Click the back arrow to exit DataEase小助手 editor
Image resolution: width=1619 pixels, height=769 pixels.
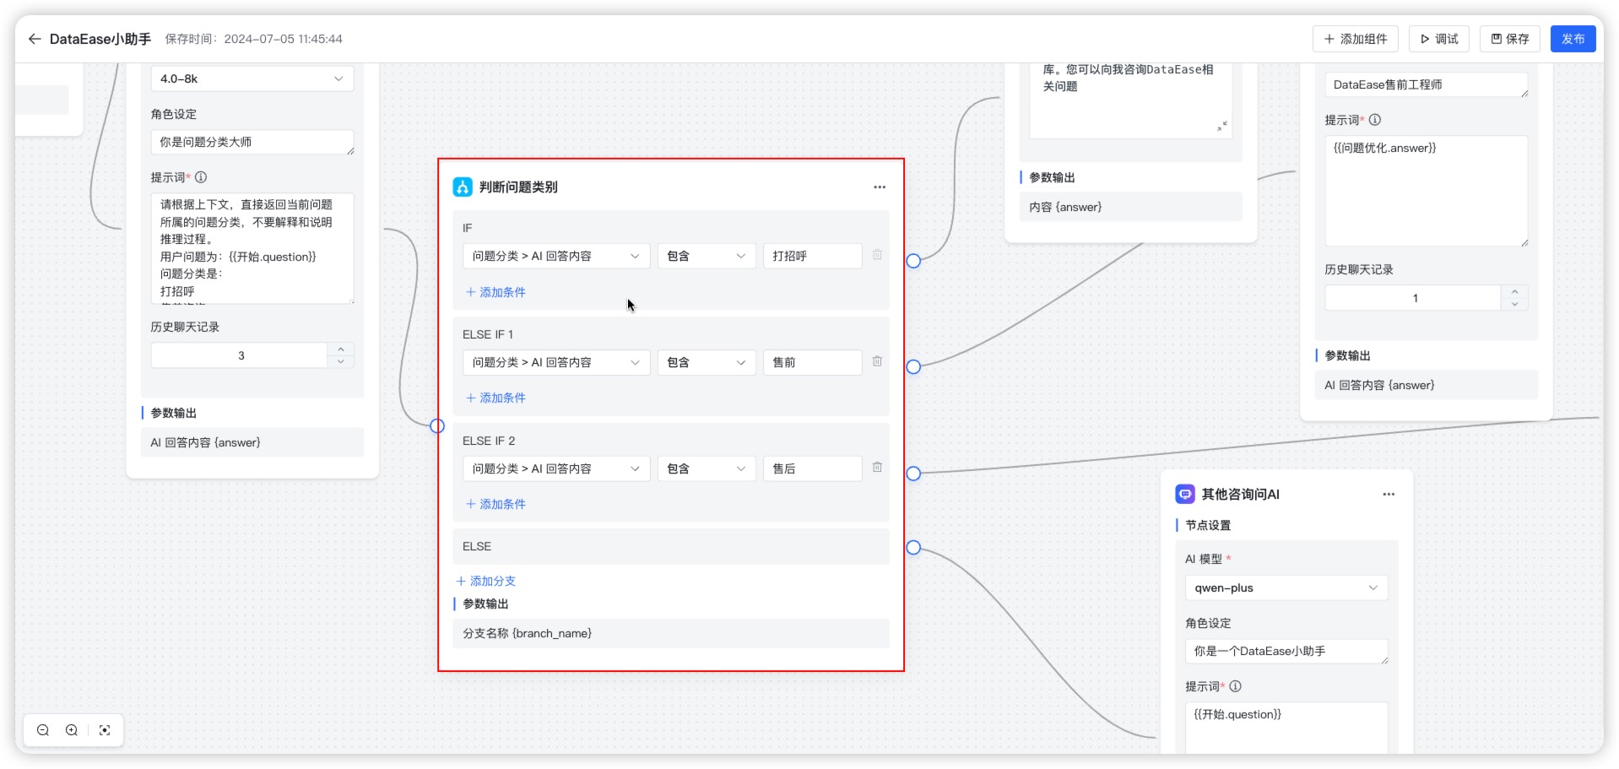[34, 39]
